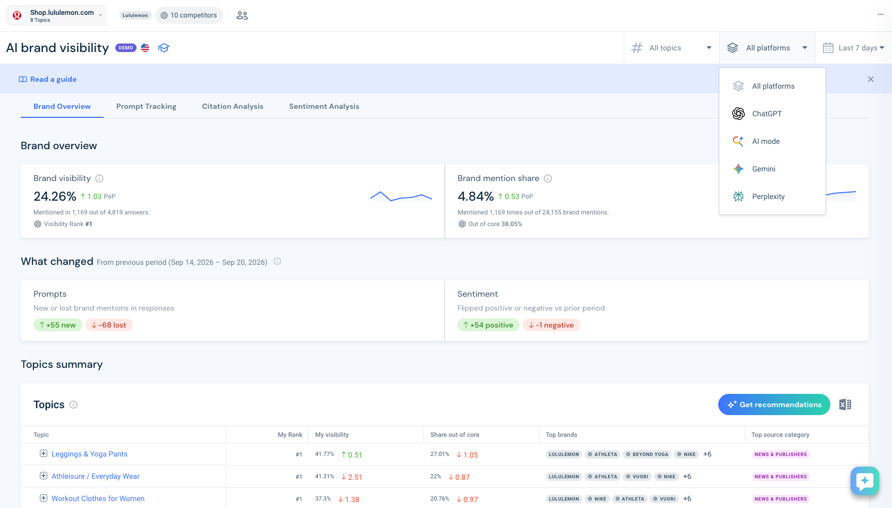
Task: Open the Read a guide link
Action: (48, 79)
